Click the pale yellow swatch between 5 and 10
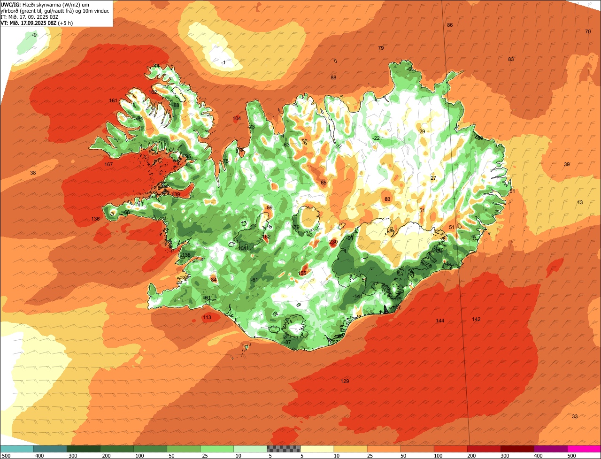This screenshot has height=459, width=601. click(317, 449)
